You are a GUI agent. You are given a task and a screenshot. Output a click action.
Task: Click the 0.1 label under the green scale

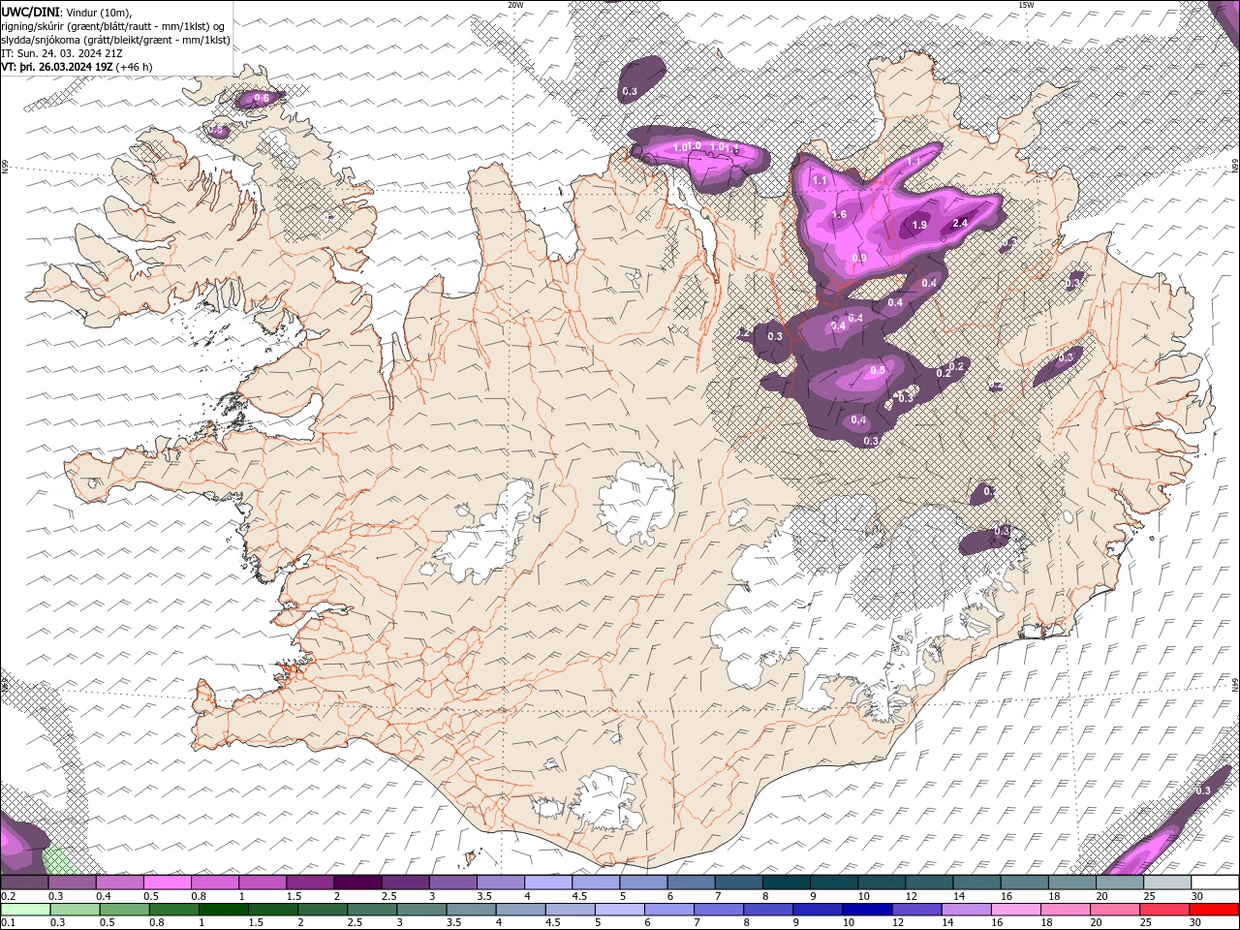coord(8,922)
